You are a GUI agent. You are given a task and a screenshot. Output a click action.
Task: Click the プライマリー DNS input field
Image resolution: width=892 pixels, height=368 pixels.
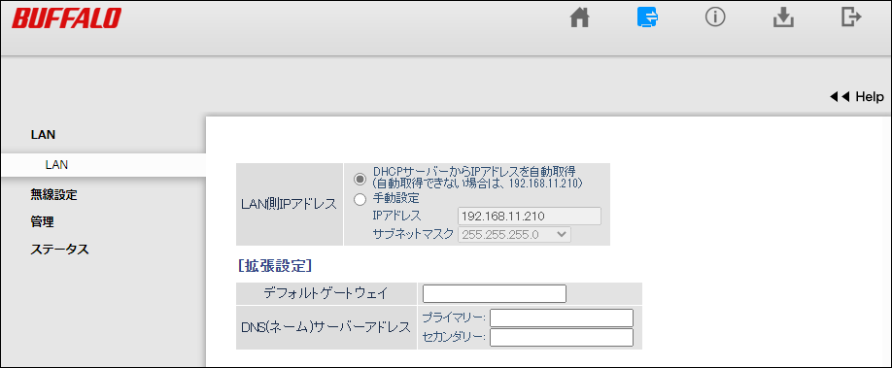coord(562,318)
